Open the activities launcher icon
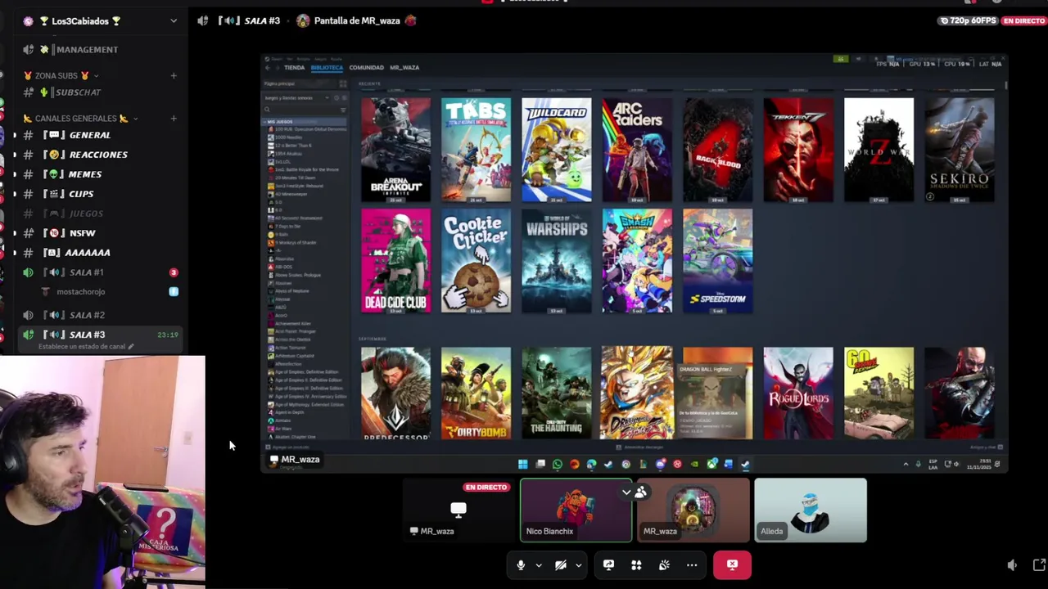 click(636, 564)
